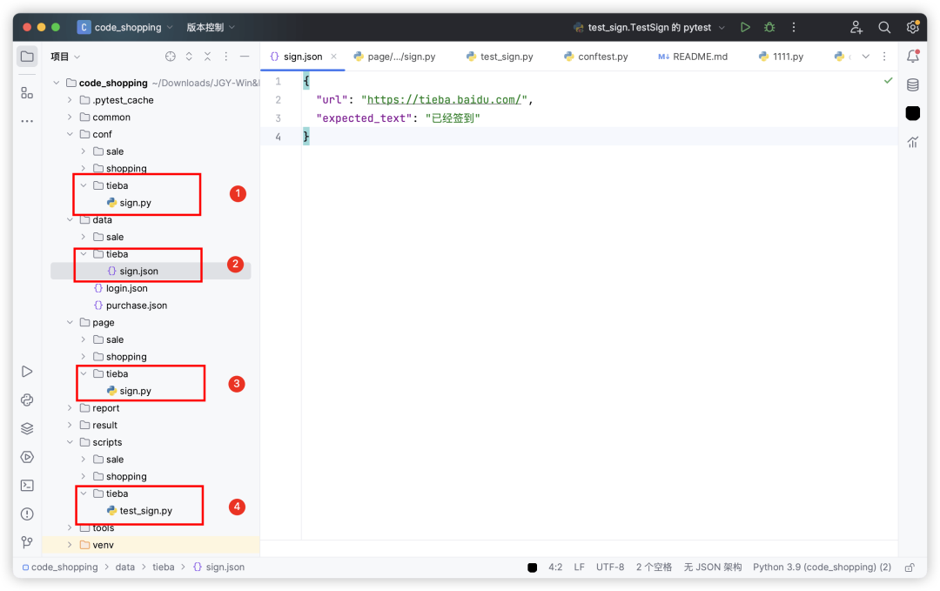Open the Terminal tool window
940x591 pixels.
point(27,486)
